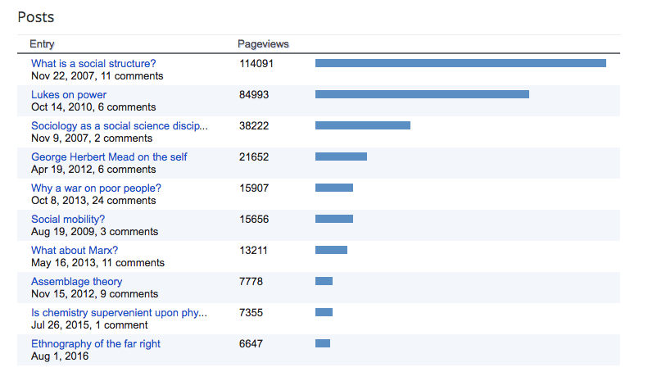The image size is (657, 372).
Task: Click the longest pageview bar for 114091 views
Action: click(x=460, y=63)
